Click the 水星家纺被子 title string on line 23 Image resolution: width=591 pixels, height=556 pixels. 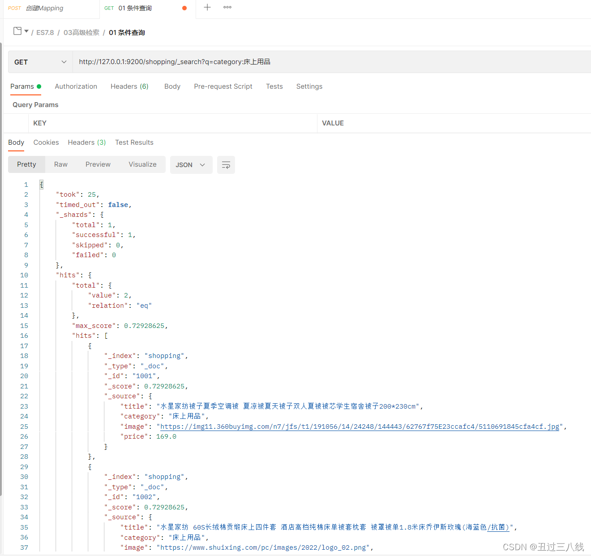288,406
